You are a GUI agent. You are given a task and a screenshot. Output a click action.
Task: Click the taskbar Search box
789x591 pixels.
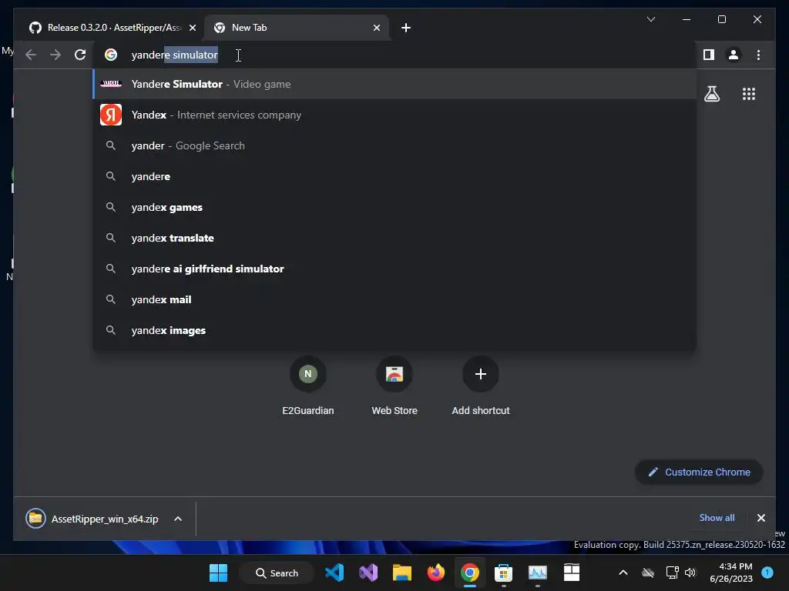point(277,573)
